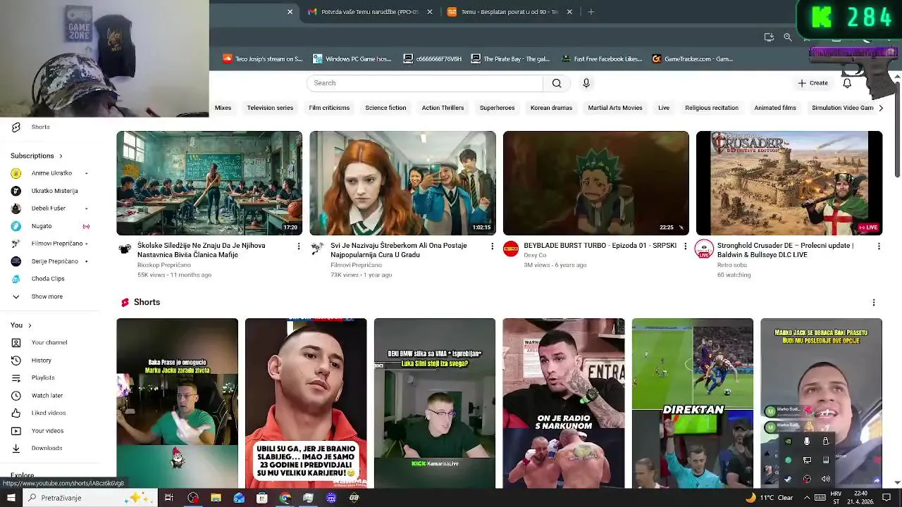Focus the YouTube Search input field
Viewport: 902px width, 507px height.
point(425,83)
